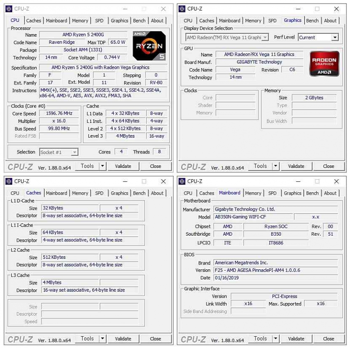This screenshot has height=348, width=350.
Task: Open About tab in the CPU tab window
Action: click(157, 21)
